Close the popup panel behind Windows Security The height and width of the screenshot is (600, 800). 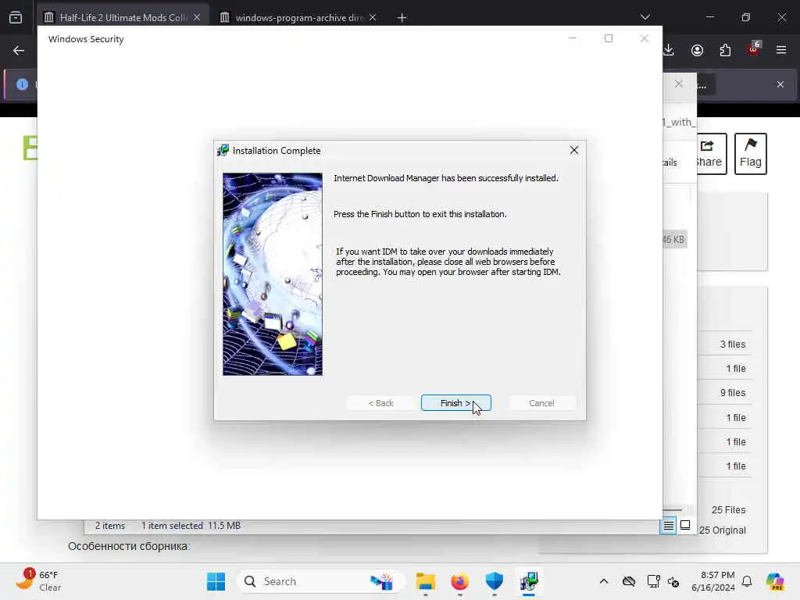point(679,84)
